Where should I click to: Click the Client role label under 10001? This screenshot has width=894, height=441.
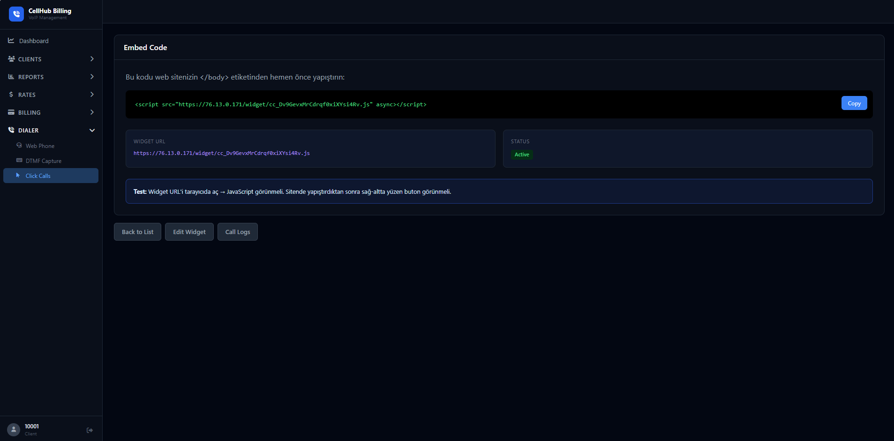coord(31,434)
